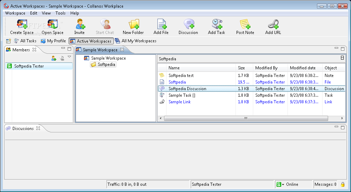Click the lock icon in status bar
This screenshot has width=351, height=192.
pyautogui.click(x=342, y=184)
